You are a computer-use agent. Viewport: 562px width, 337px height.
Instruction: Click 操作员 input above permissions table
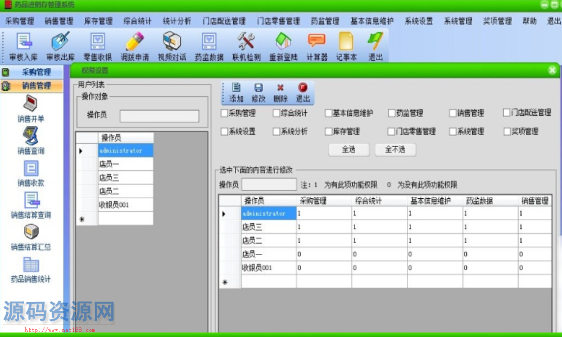[x=269, y=184]
